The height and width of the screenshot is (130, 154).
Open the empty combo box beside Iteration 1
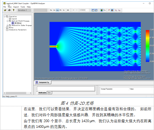coord(40,10)
